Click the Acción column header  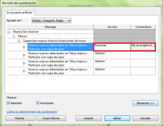[x=112, y=27]
